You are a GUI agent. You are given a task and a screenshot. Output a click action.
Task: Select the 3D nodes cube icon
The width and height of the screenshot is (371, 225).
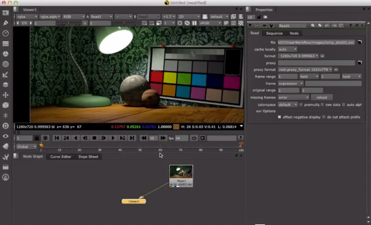(6, 105)
